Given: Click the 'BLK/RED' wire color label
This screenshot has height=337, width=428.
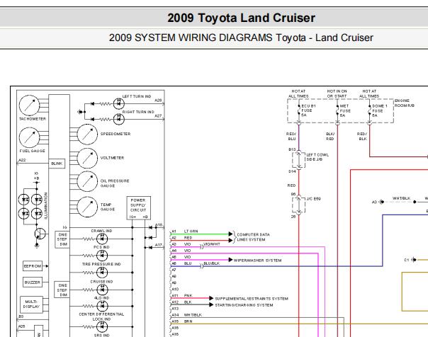Looking at the screenshot, I should coord(330,137).
